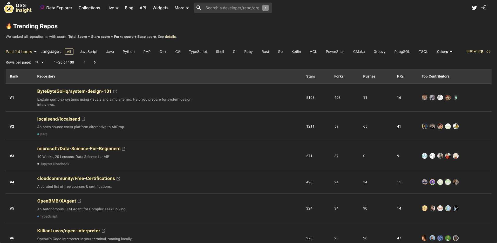Click last contributor avatar of XAgent row
This screenshot has width=497, height=243.
(x=456, y=208)
